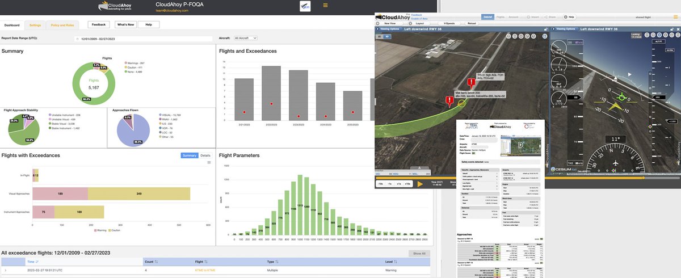Select Details view for Flights with Exceedances

(205, 155)
